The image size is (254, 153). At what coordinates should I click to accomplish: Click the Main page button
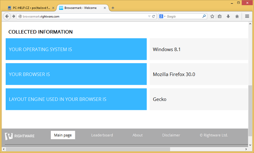point(63,135)
